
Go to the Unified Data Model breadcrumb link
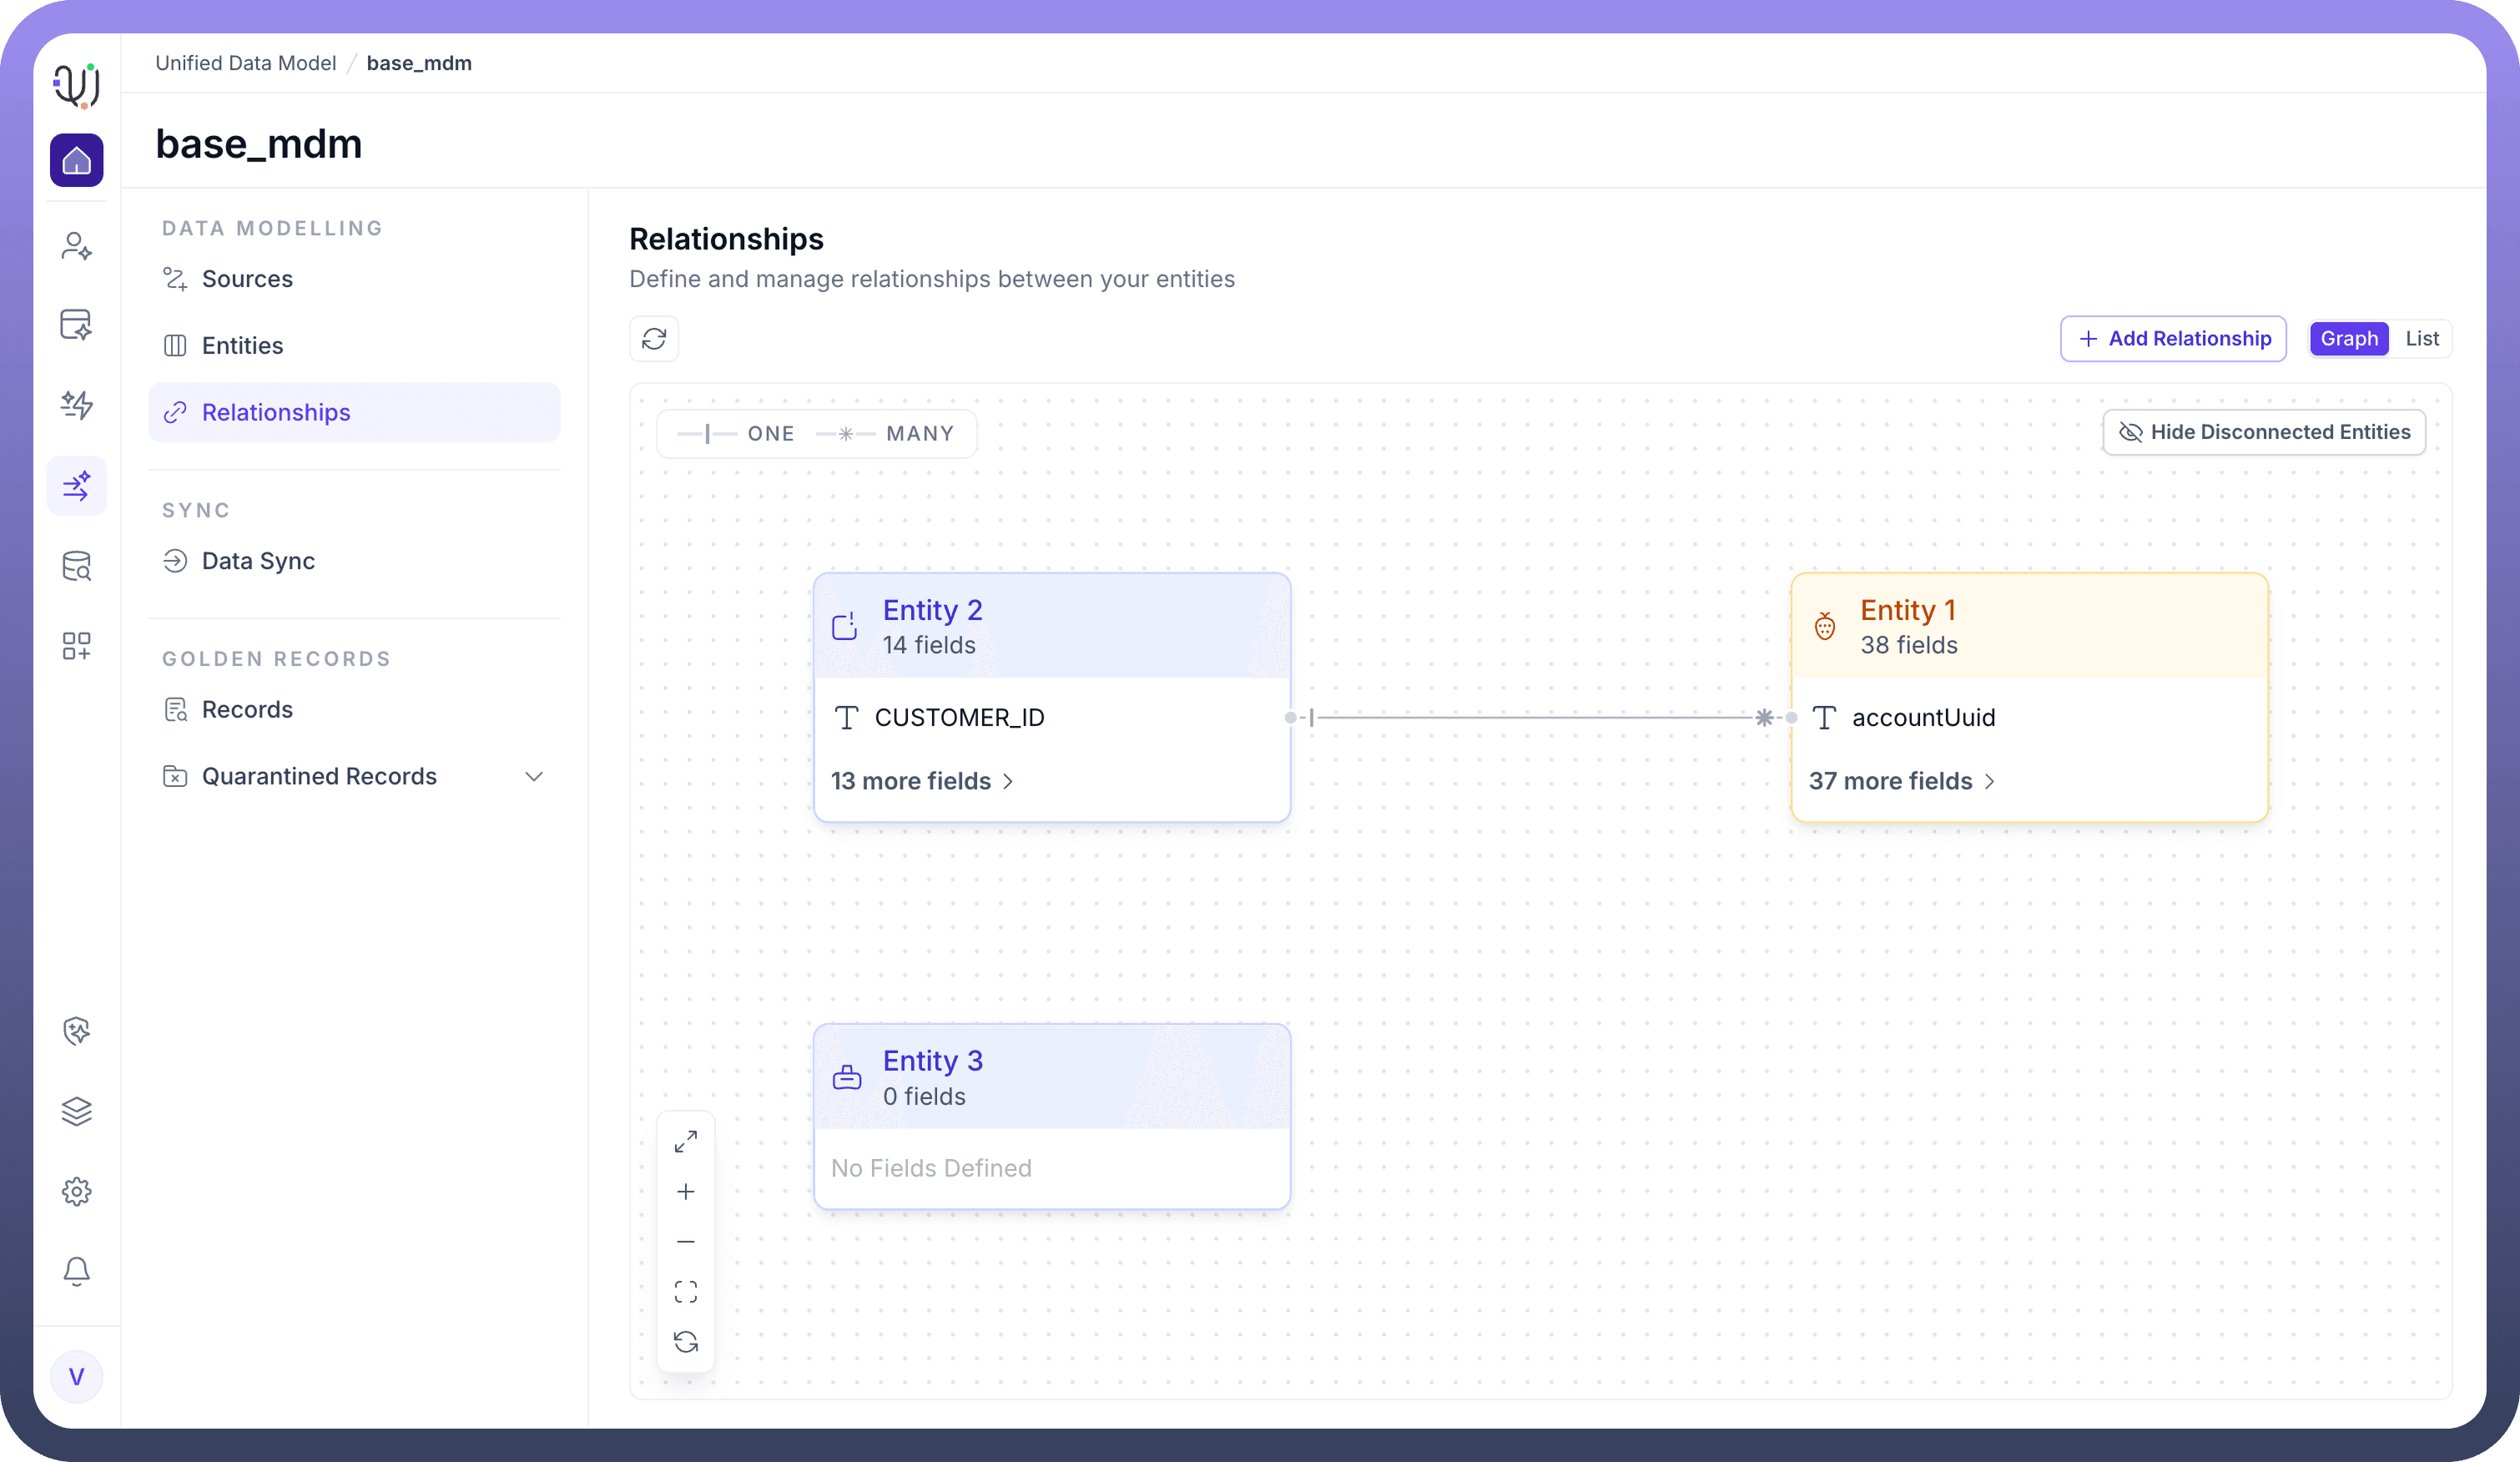tap(246, 63)
